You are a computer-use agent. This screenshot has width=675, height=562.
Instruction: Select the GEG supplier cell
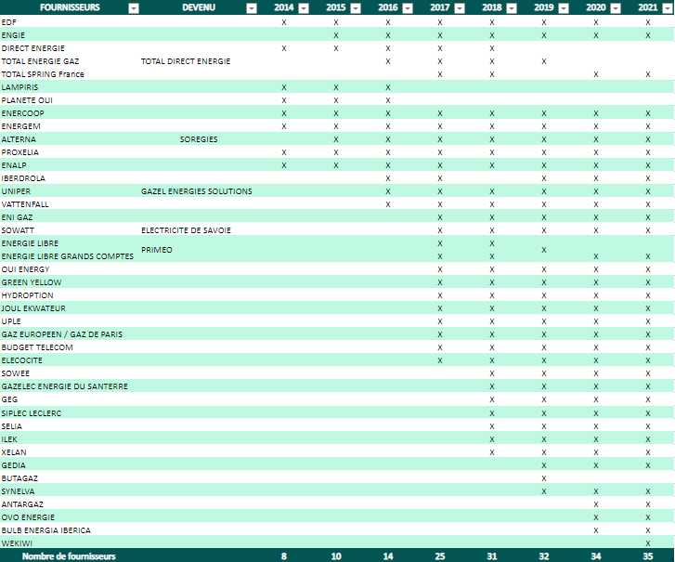pyautogui.click(x=70, y=399)
